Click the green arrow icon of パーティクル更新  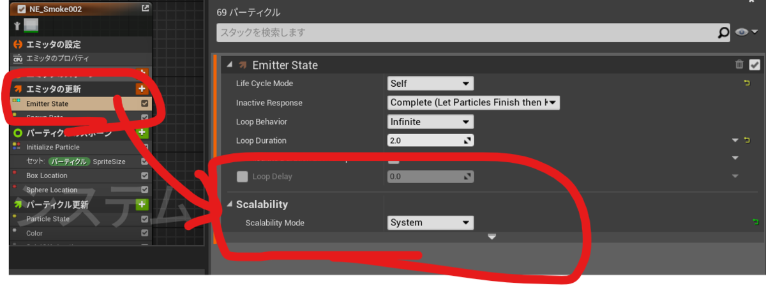tap(18, 204)
